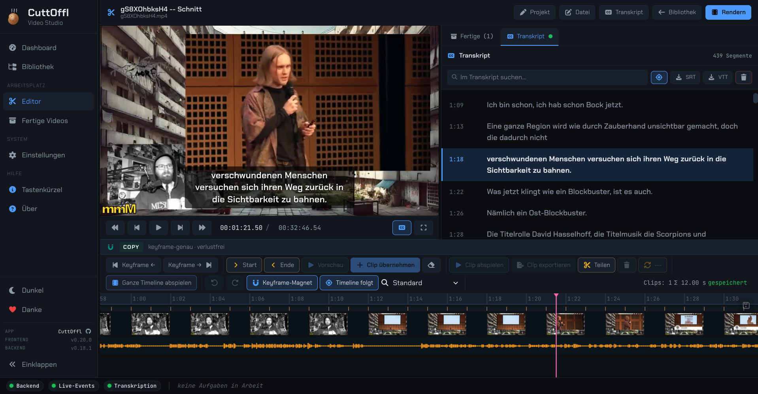Click Clip übernehmen

[x=386, y=265]
